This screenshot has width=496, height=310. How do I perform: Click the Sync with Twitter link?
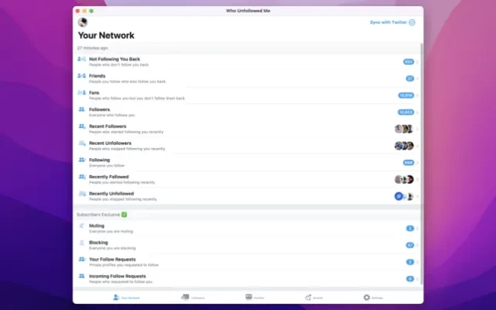pos(388,22)
